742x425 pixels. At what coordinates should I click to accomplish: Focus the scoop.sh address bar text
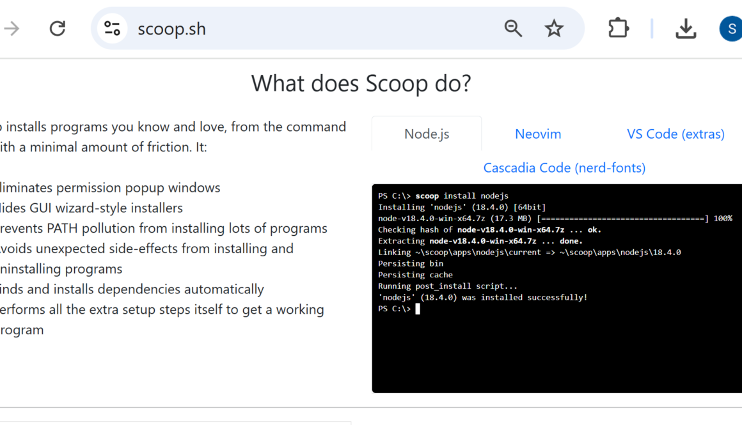[x=172, y=29]
